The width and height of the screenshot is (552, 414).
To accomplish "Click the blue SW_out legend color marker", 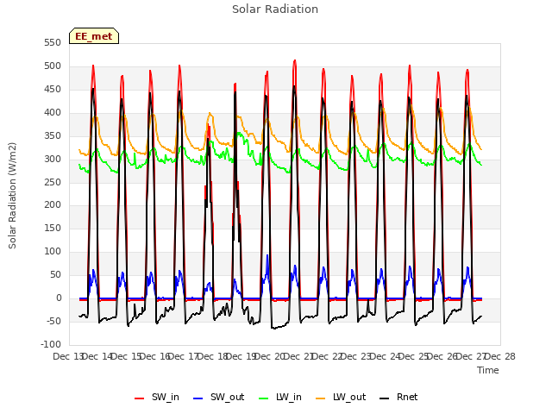I will click(198, 398).
